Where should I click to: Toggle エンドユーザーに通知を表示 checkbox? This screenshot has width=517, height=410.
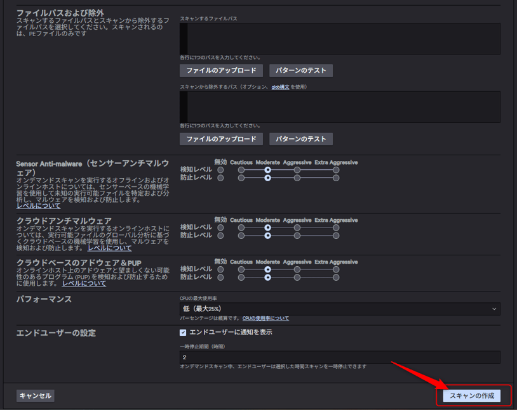183,333
